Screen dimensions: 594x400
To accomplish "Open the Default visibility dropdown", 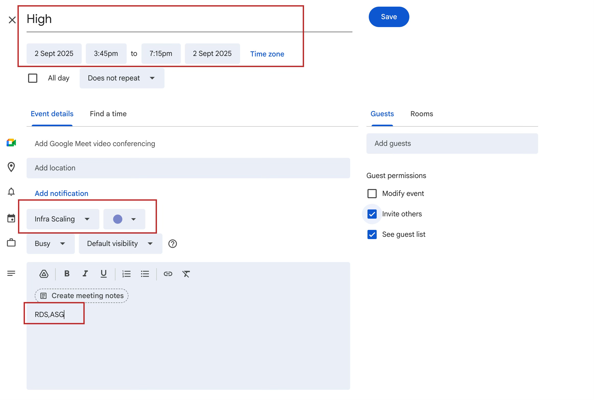I will pyautogui.click(x=120, y=244).
